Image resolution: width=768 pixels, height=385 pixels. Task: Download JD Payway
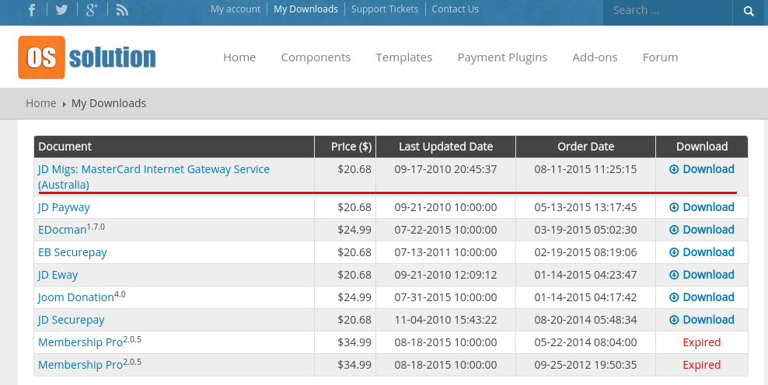pyautogui.click(x=702, y=207)
